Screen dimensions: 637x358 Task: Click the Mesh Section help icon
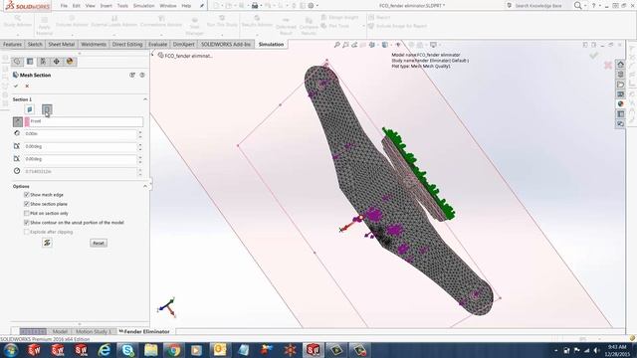coord(142,76)
